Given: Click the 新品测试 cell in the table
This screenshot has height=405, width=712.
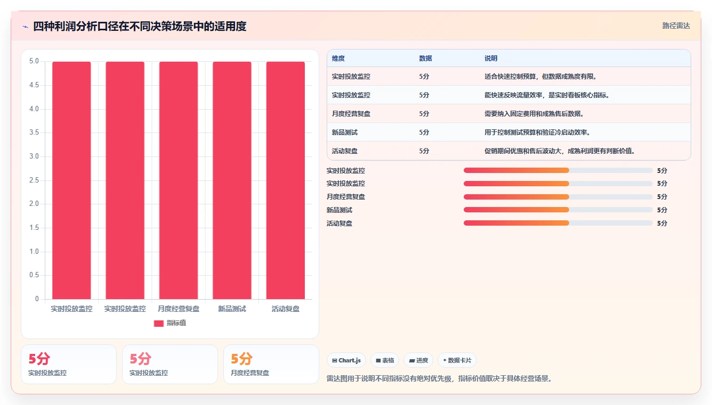Looking at the screenshot, I should 345,133.
